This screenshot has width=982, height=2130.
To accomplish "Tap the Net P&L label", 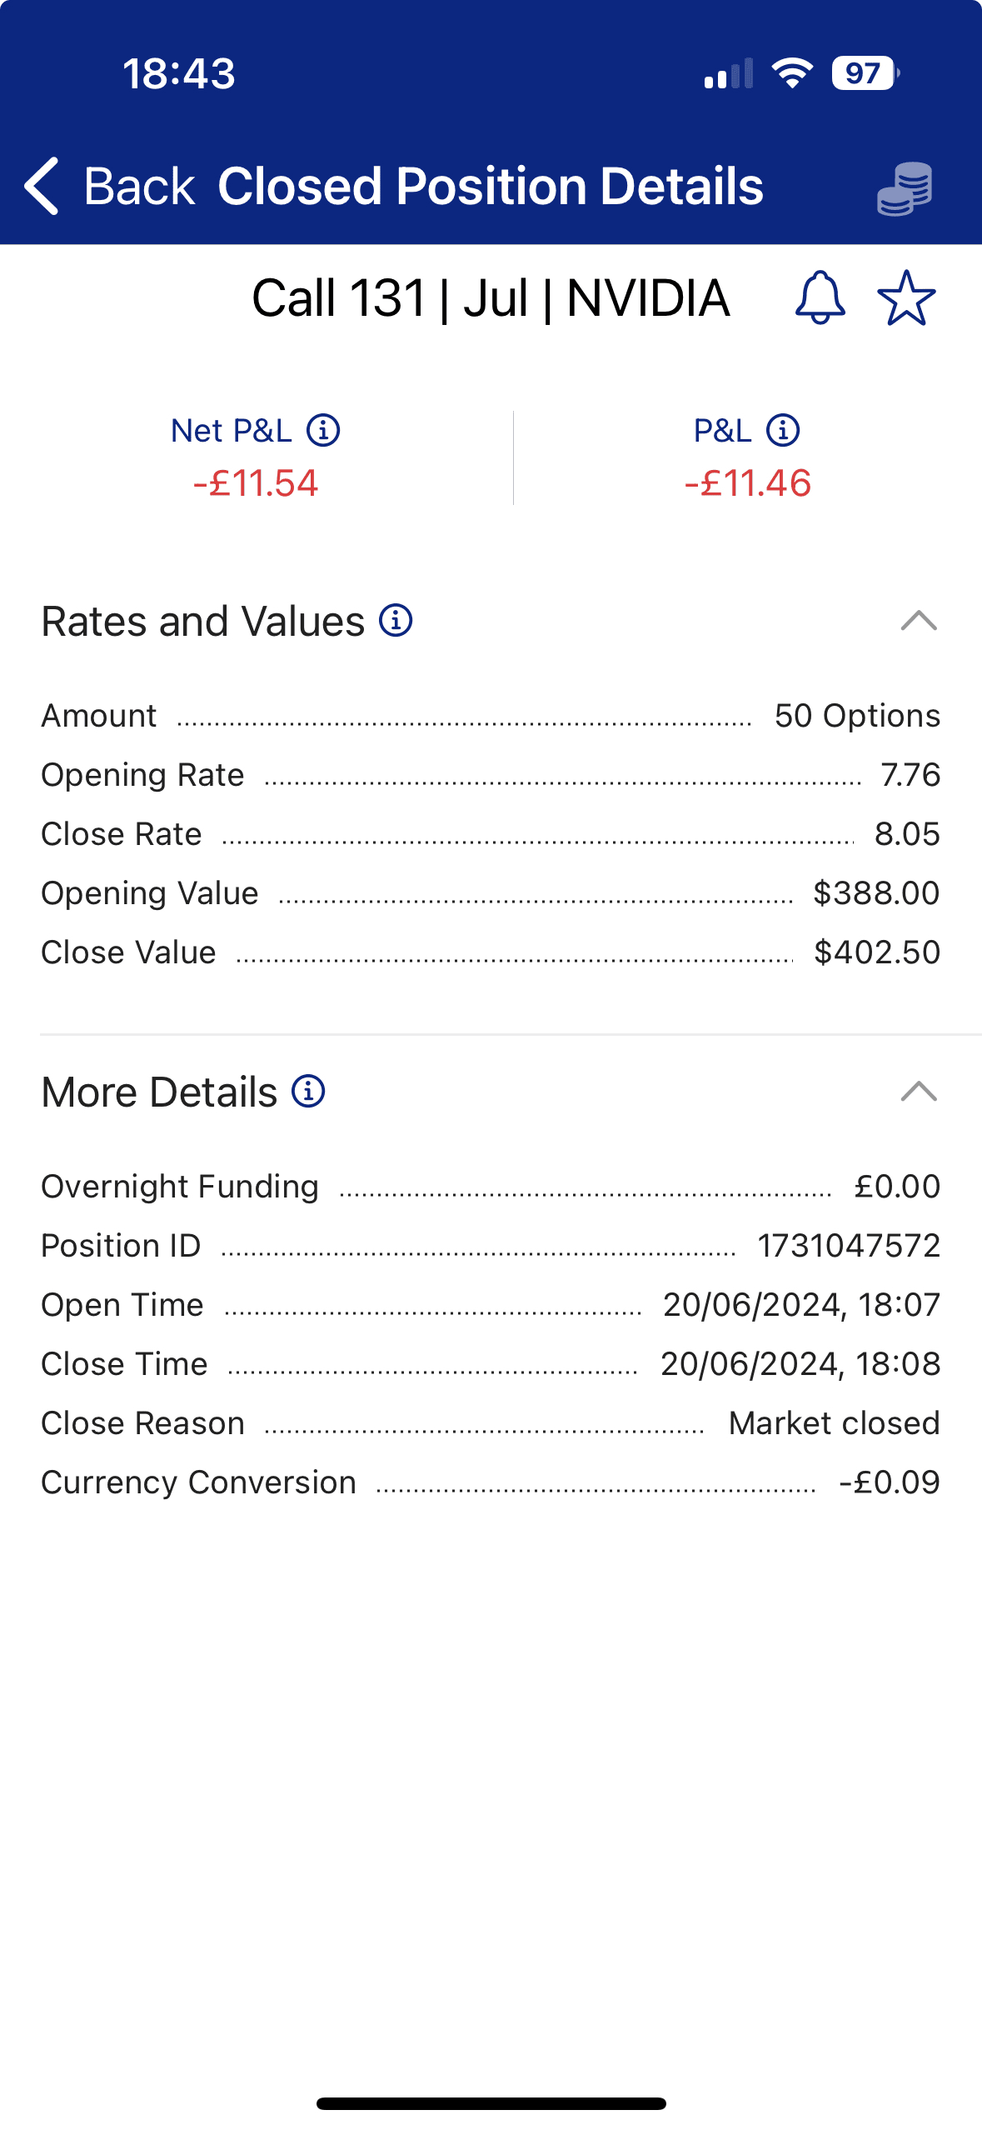I will (232, 431).
